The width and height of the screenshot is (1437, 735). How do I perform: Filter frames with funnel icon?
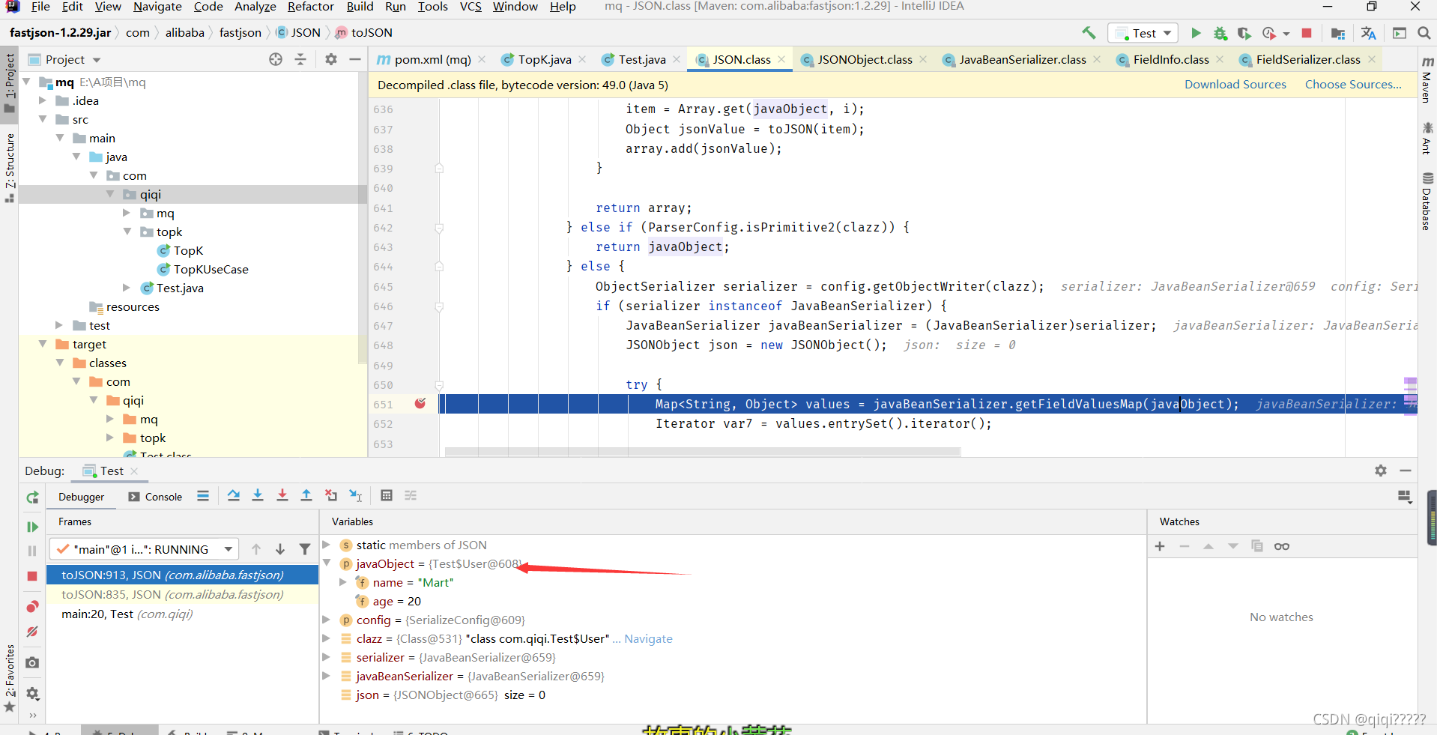[305, 549]
